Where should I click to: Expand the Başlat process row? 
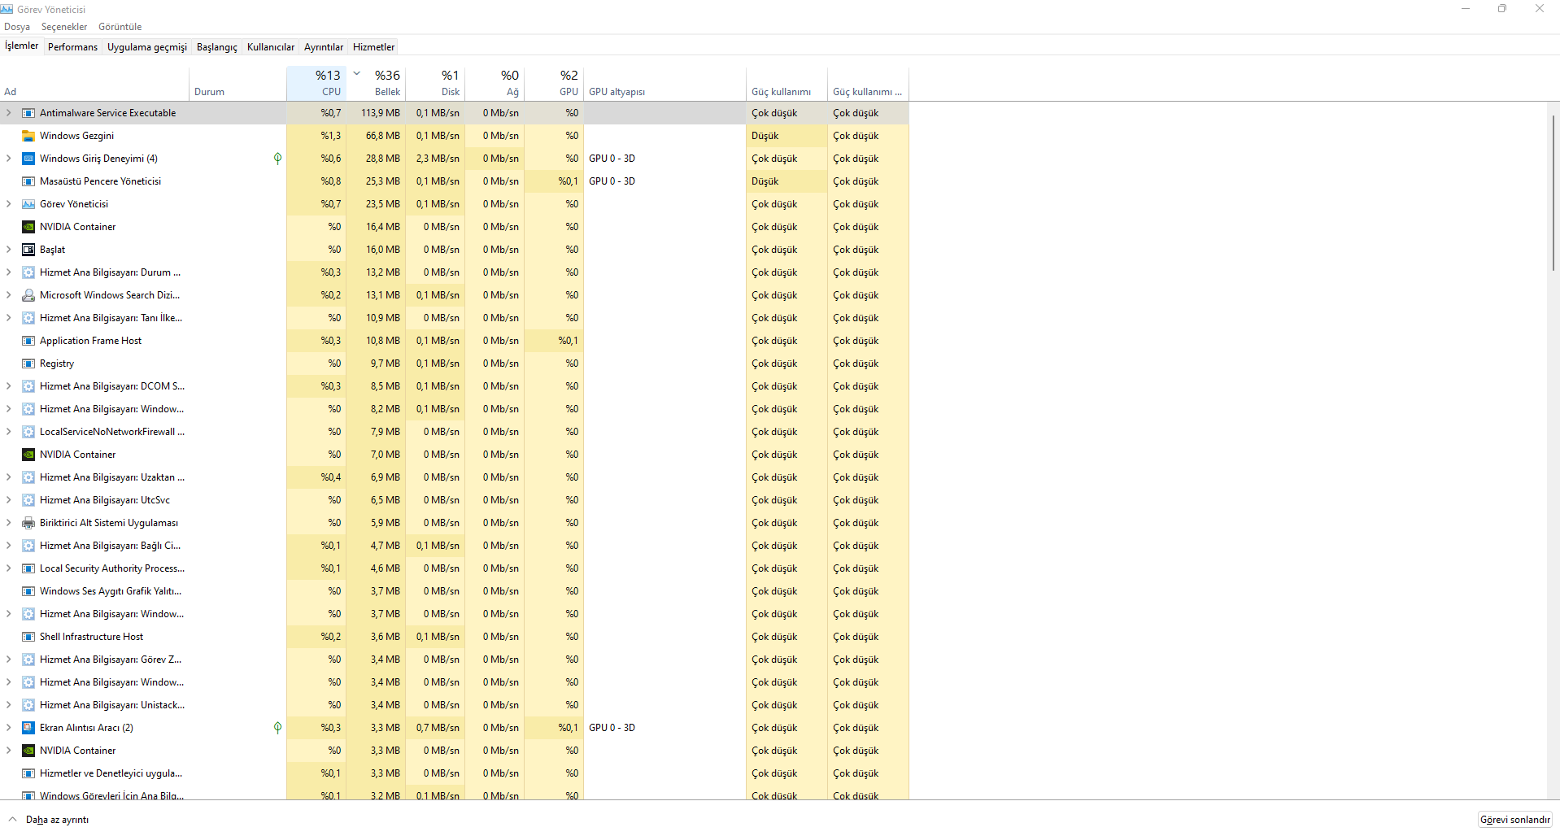coord(9,250)
